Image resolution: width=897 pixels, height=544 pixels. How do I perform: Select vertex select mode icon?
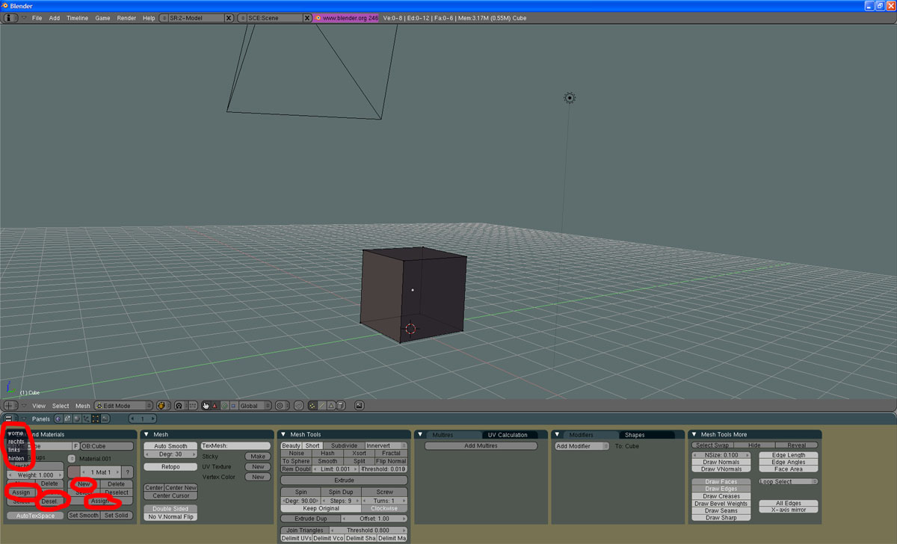pyautogui.click(x=312, y=406)
